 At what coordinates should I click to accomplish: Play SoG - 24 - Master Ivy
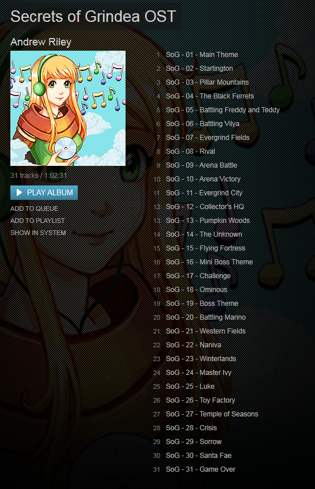199,373
